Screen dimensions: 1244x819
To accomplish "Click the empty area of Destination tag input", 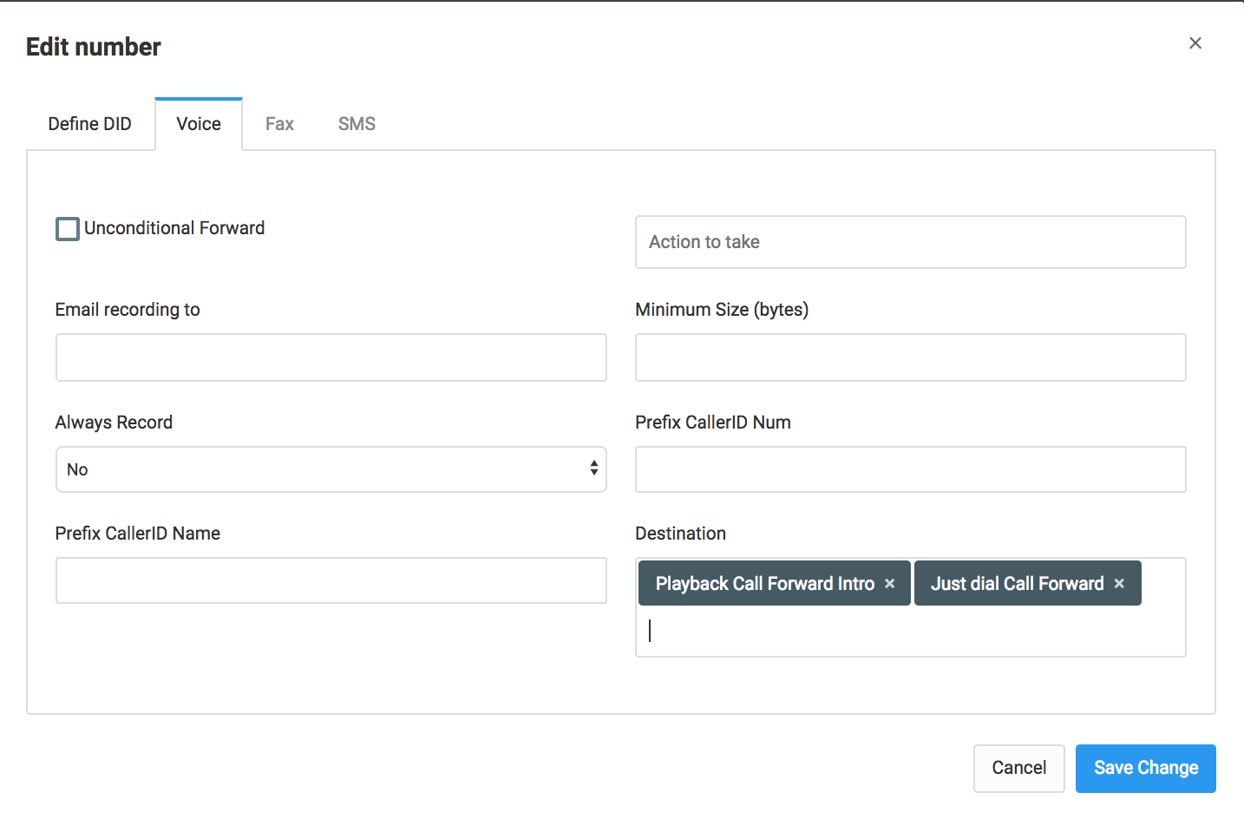I will tap(911, 632).
